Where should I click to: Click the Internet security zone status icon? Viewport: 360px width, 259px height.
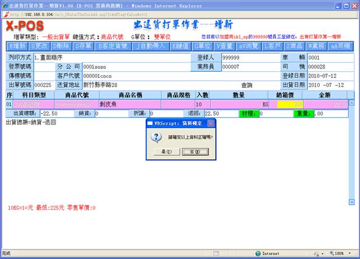click(x=258, y=253)
